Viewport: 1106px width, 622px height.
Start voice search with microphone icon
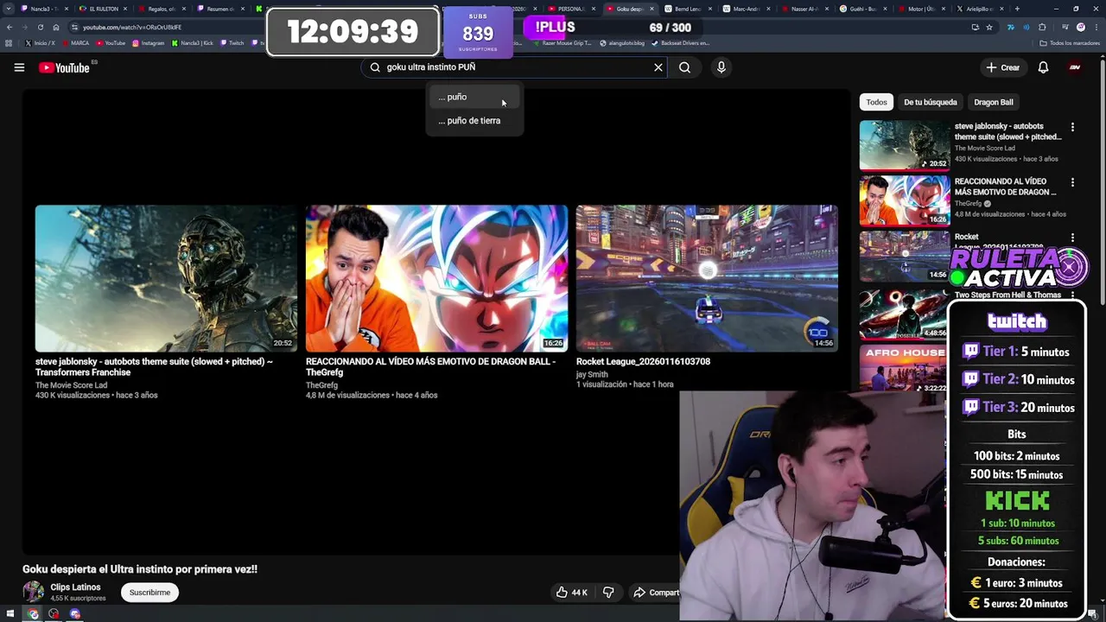(x=721, y=67)
